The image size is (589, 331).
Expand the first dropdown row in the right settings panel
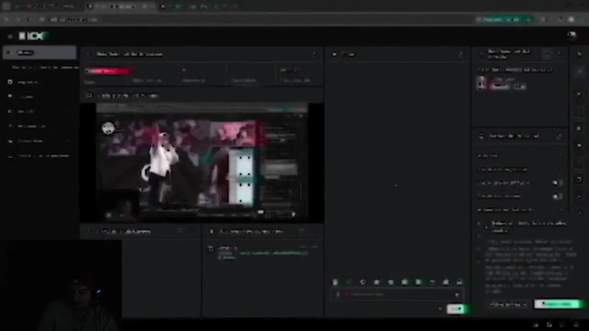pyautogui.click(x=520, y=155)
